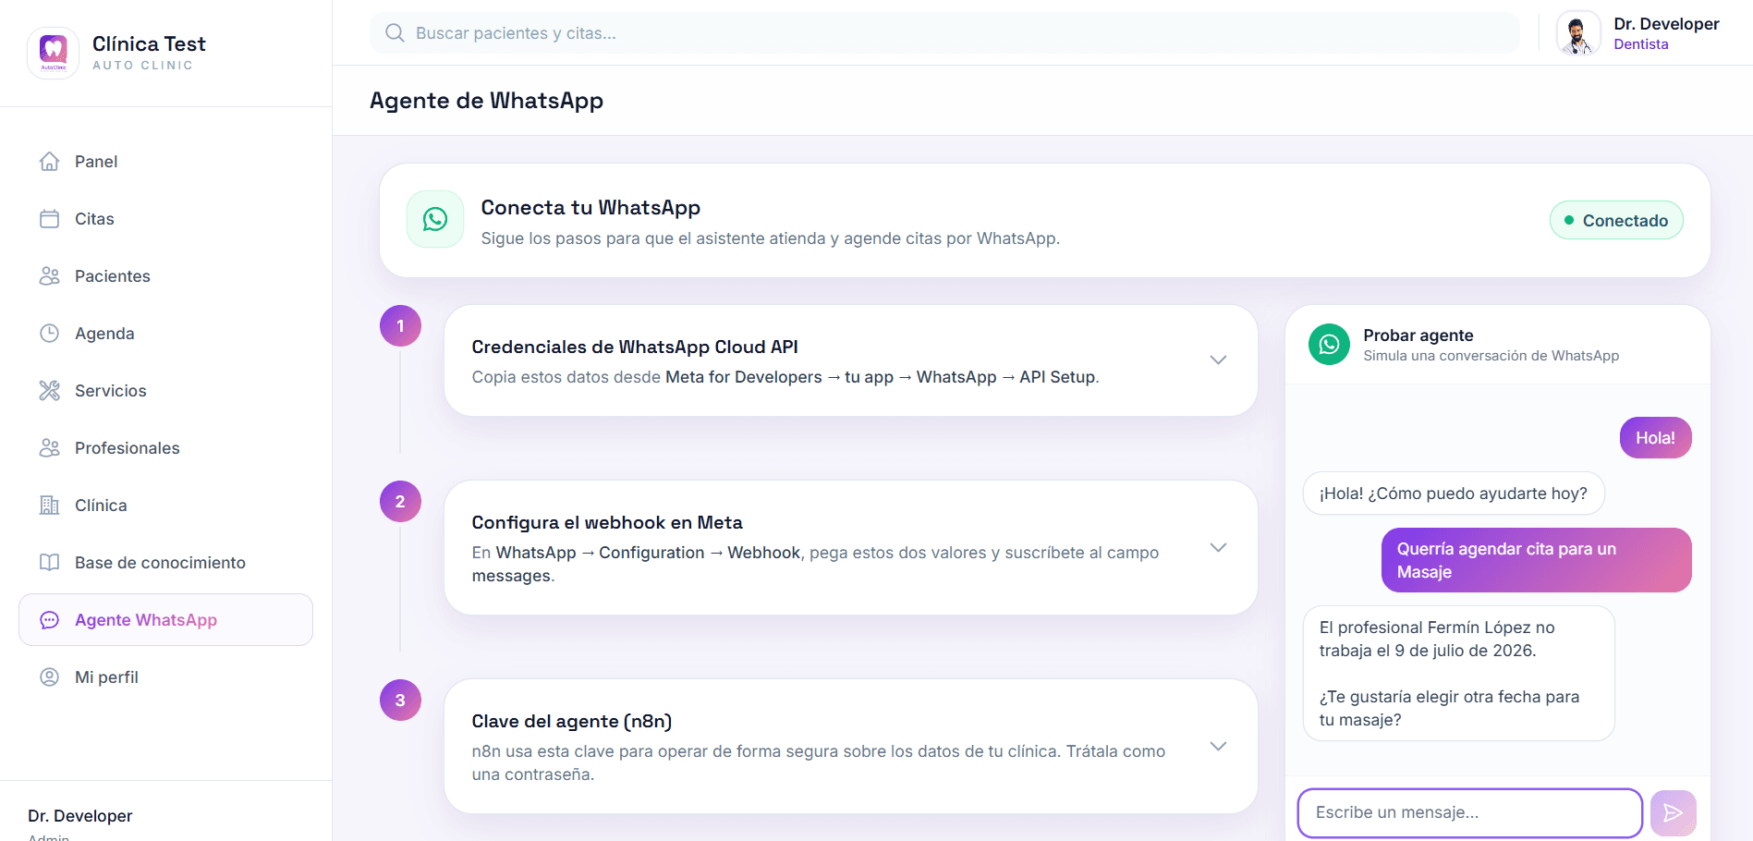Click the green WhatsApp icon in Probar agente
Screen dimensions: 1753x841
point(1329,345)
